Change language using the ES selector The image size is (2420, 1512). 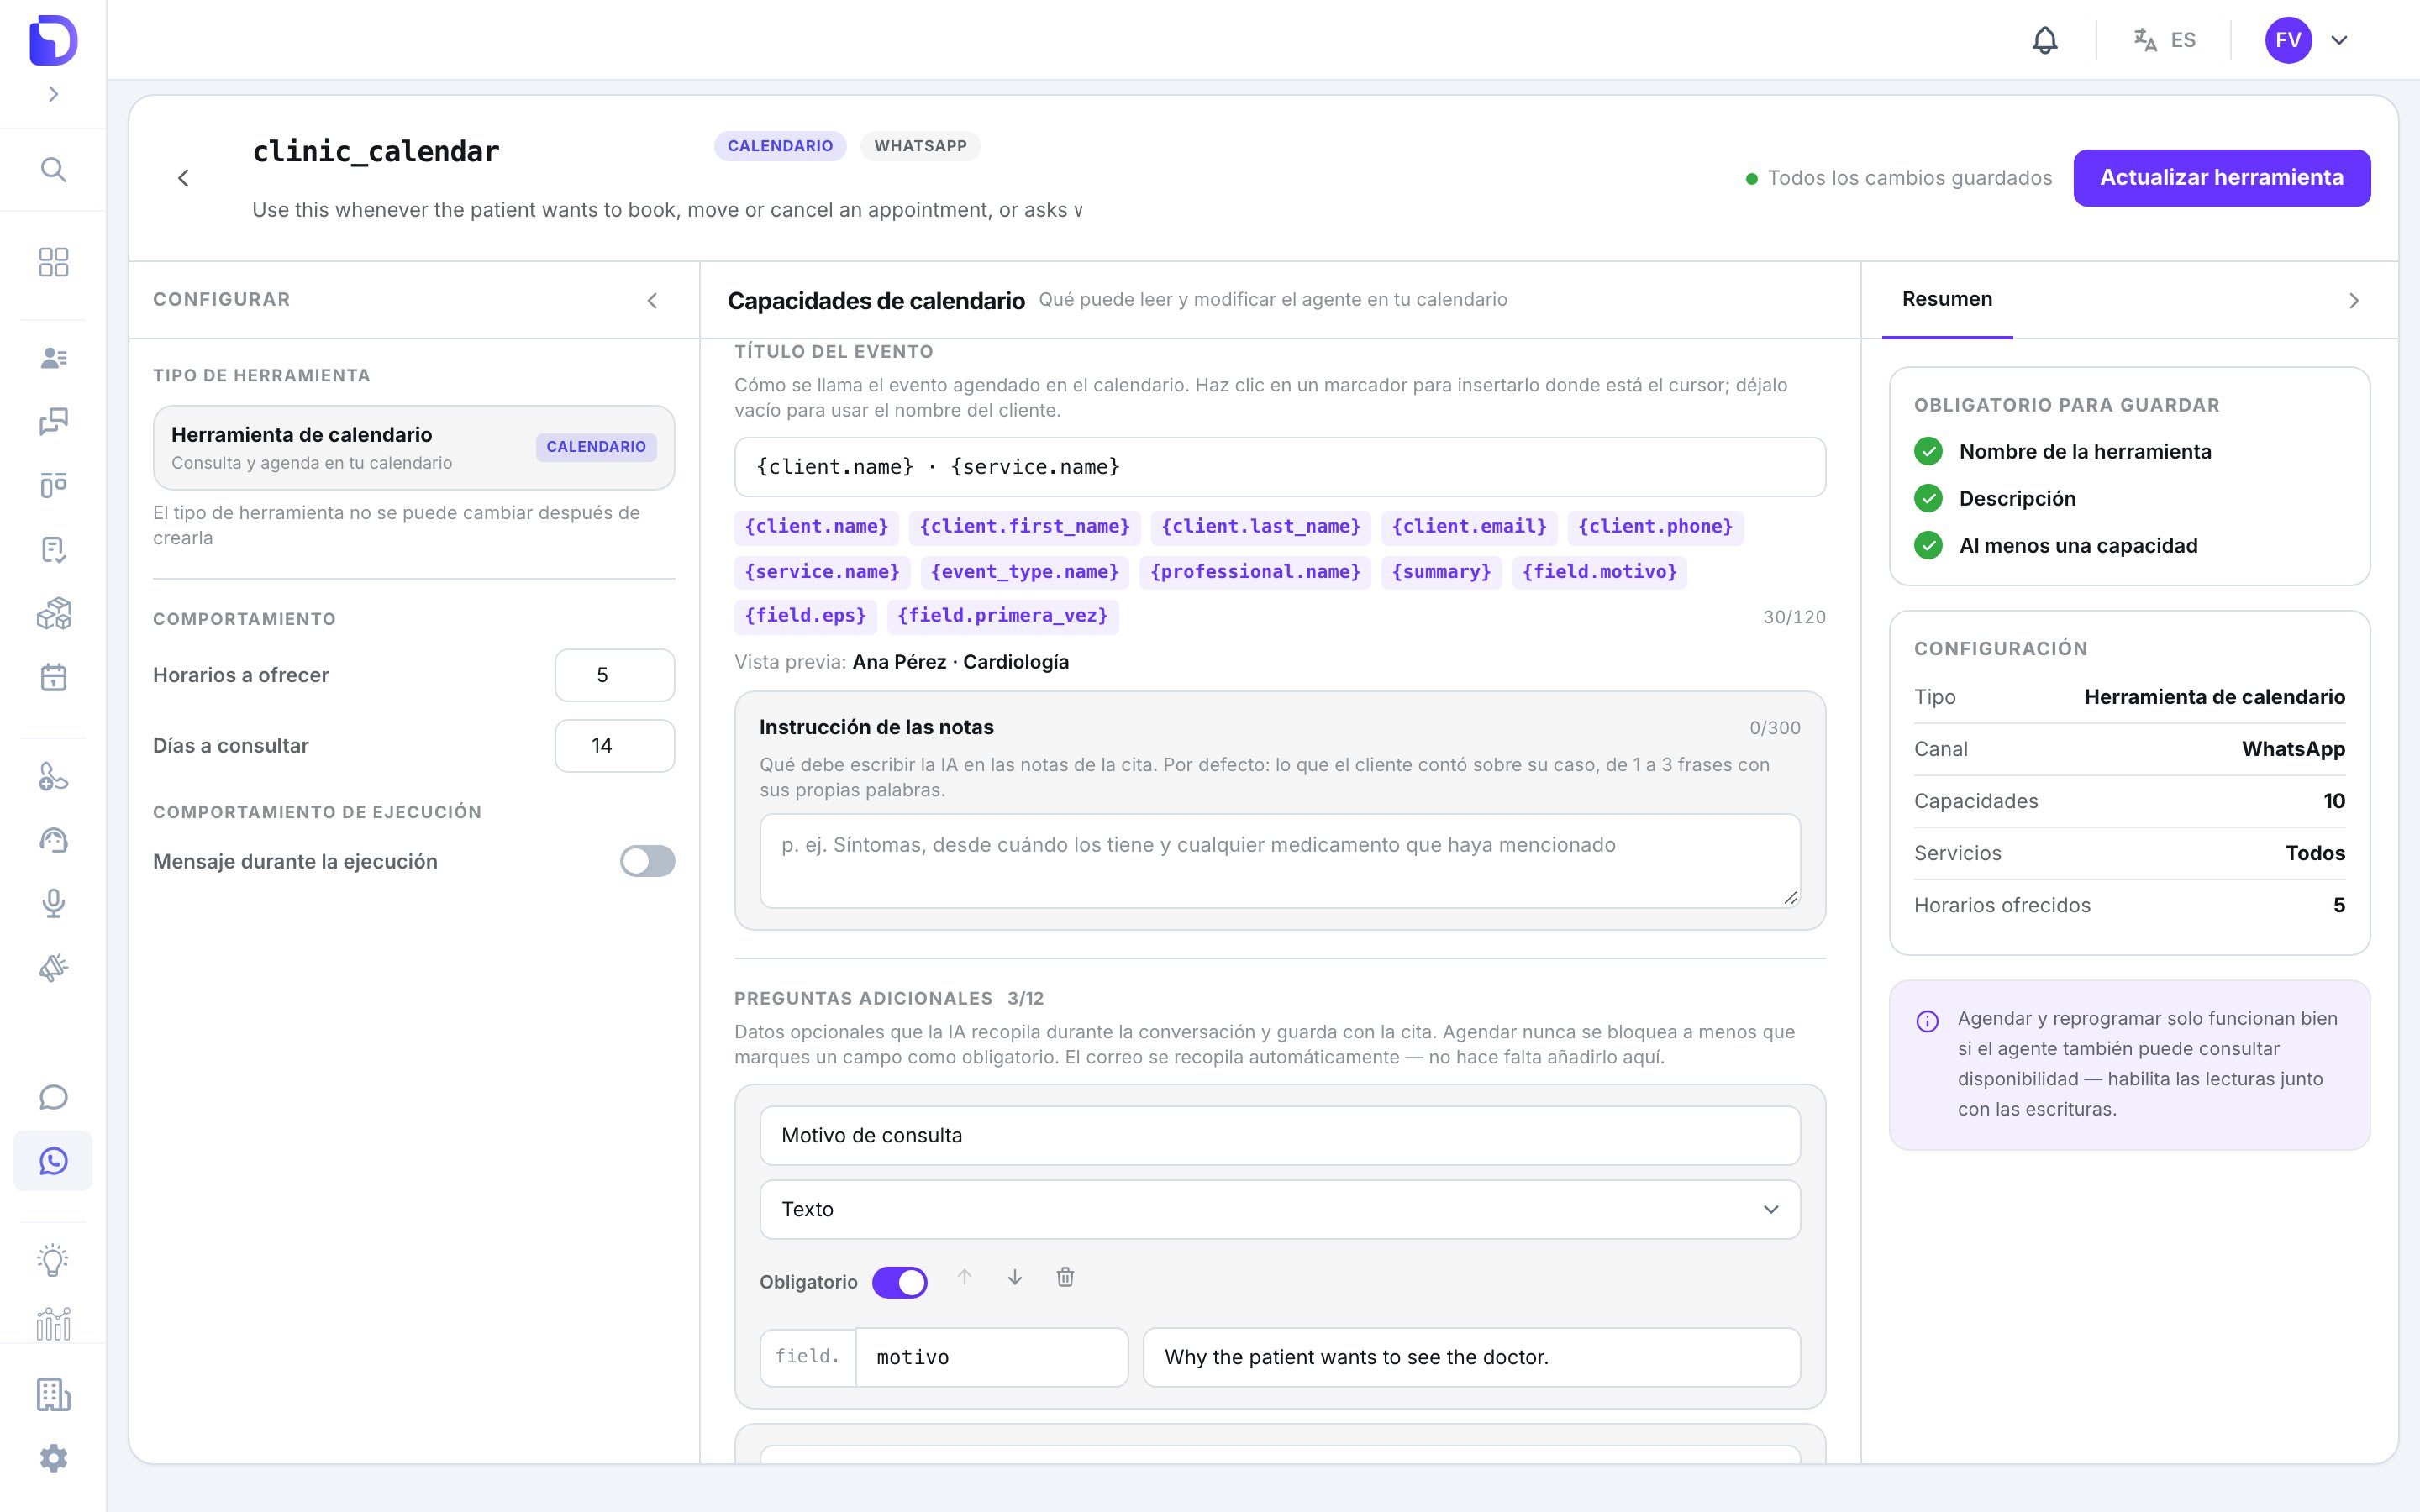(2165, 40)
